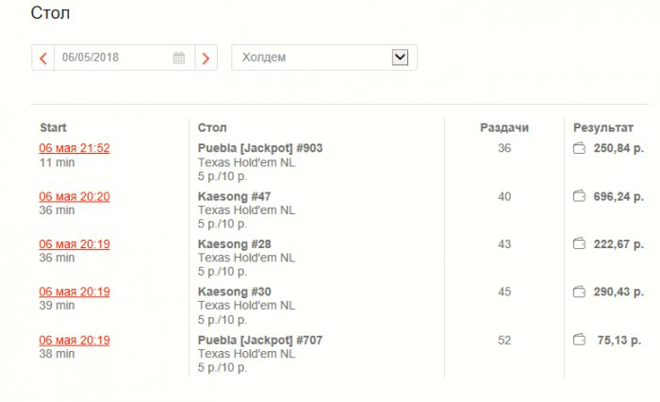Click result value 250,84 р.
Screen dimensions: 660x402
[619, 148]
